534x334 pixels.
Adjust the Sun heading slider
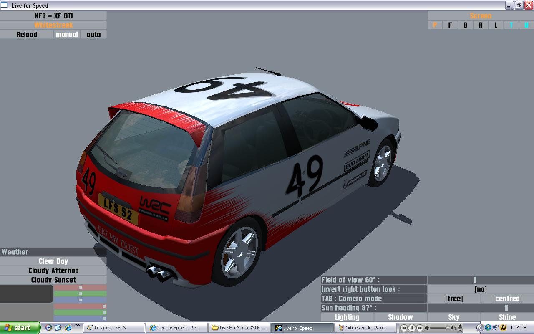click(481, 308)
